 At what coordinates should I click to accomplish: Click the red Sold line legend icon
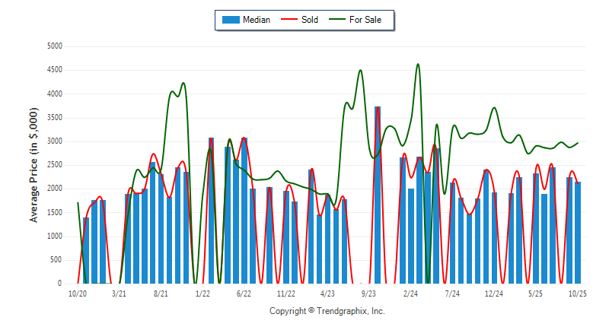coord(290,20)
